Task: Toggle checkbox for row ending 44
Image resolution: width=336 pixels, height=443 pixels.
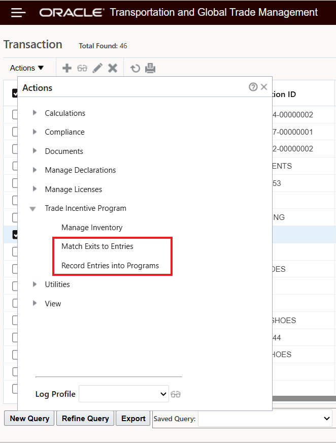Action: (15, 337)
